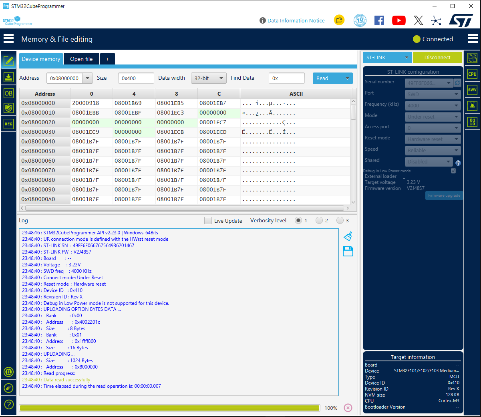
Task: Open the Speed Reliable dropdown
Action: [x=433, y=150]
